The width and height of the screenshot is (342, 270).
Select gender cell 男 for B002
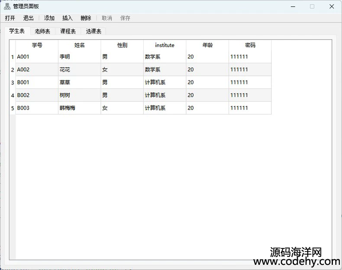[122, 95]
